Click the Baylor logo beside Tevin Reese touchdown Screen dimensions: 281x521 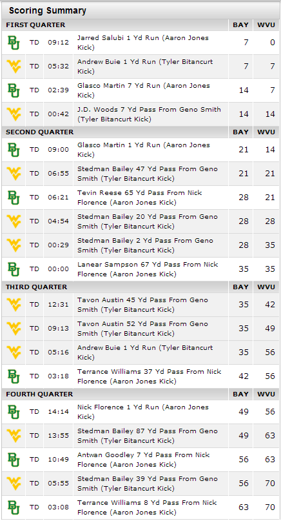[x=14, y=198]
